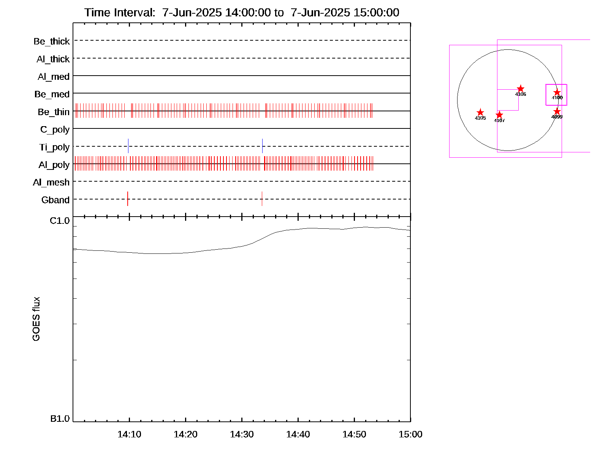The width and height of the screenshot is (608, 456).
Task: Click the red star for region 4100
Action: [x=557, y=92]
